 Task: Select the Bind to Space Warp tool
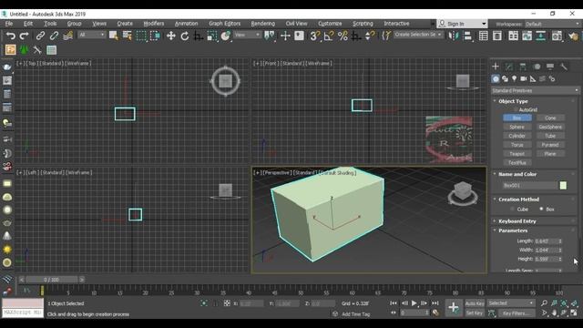pyautogui.click(x=67, y=36)
